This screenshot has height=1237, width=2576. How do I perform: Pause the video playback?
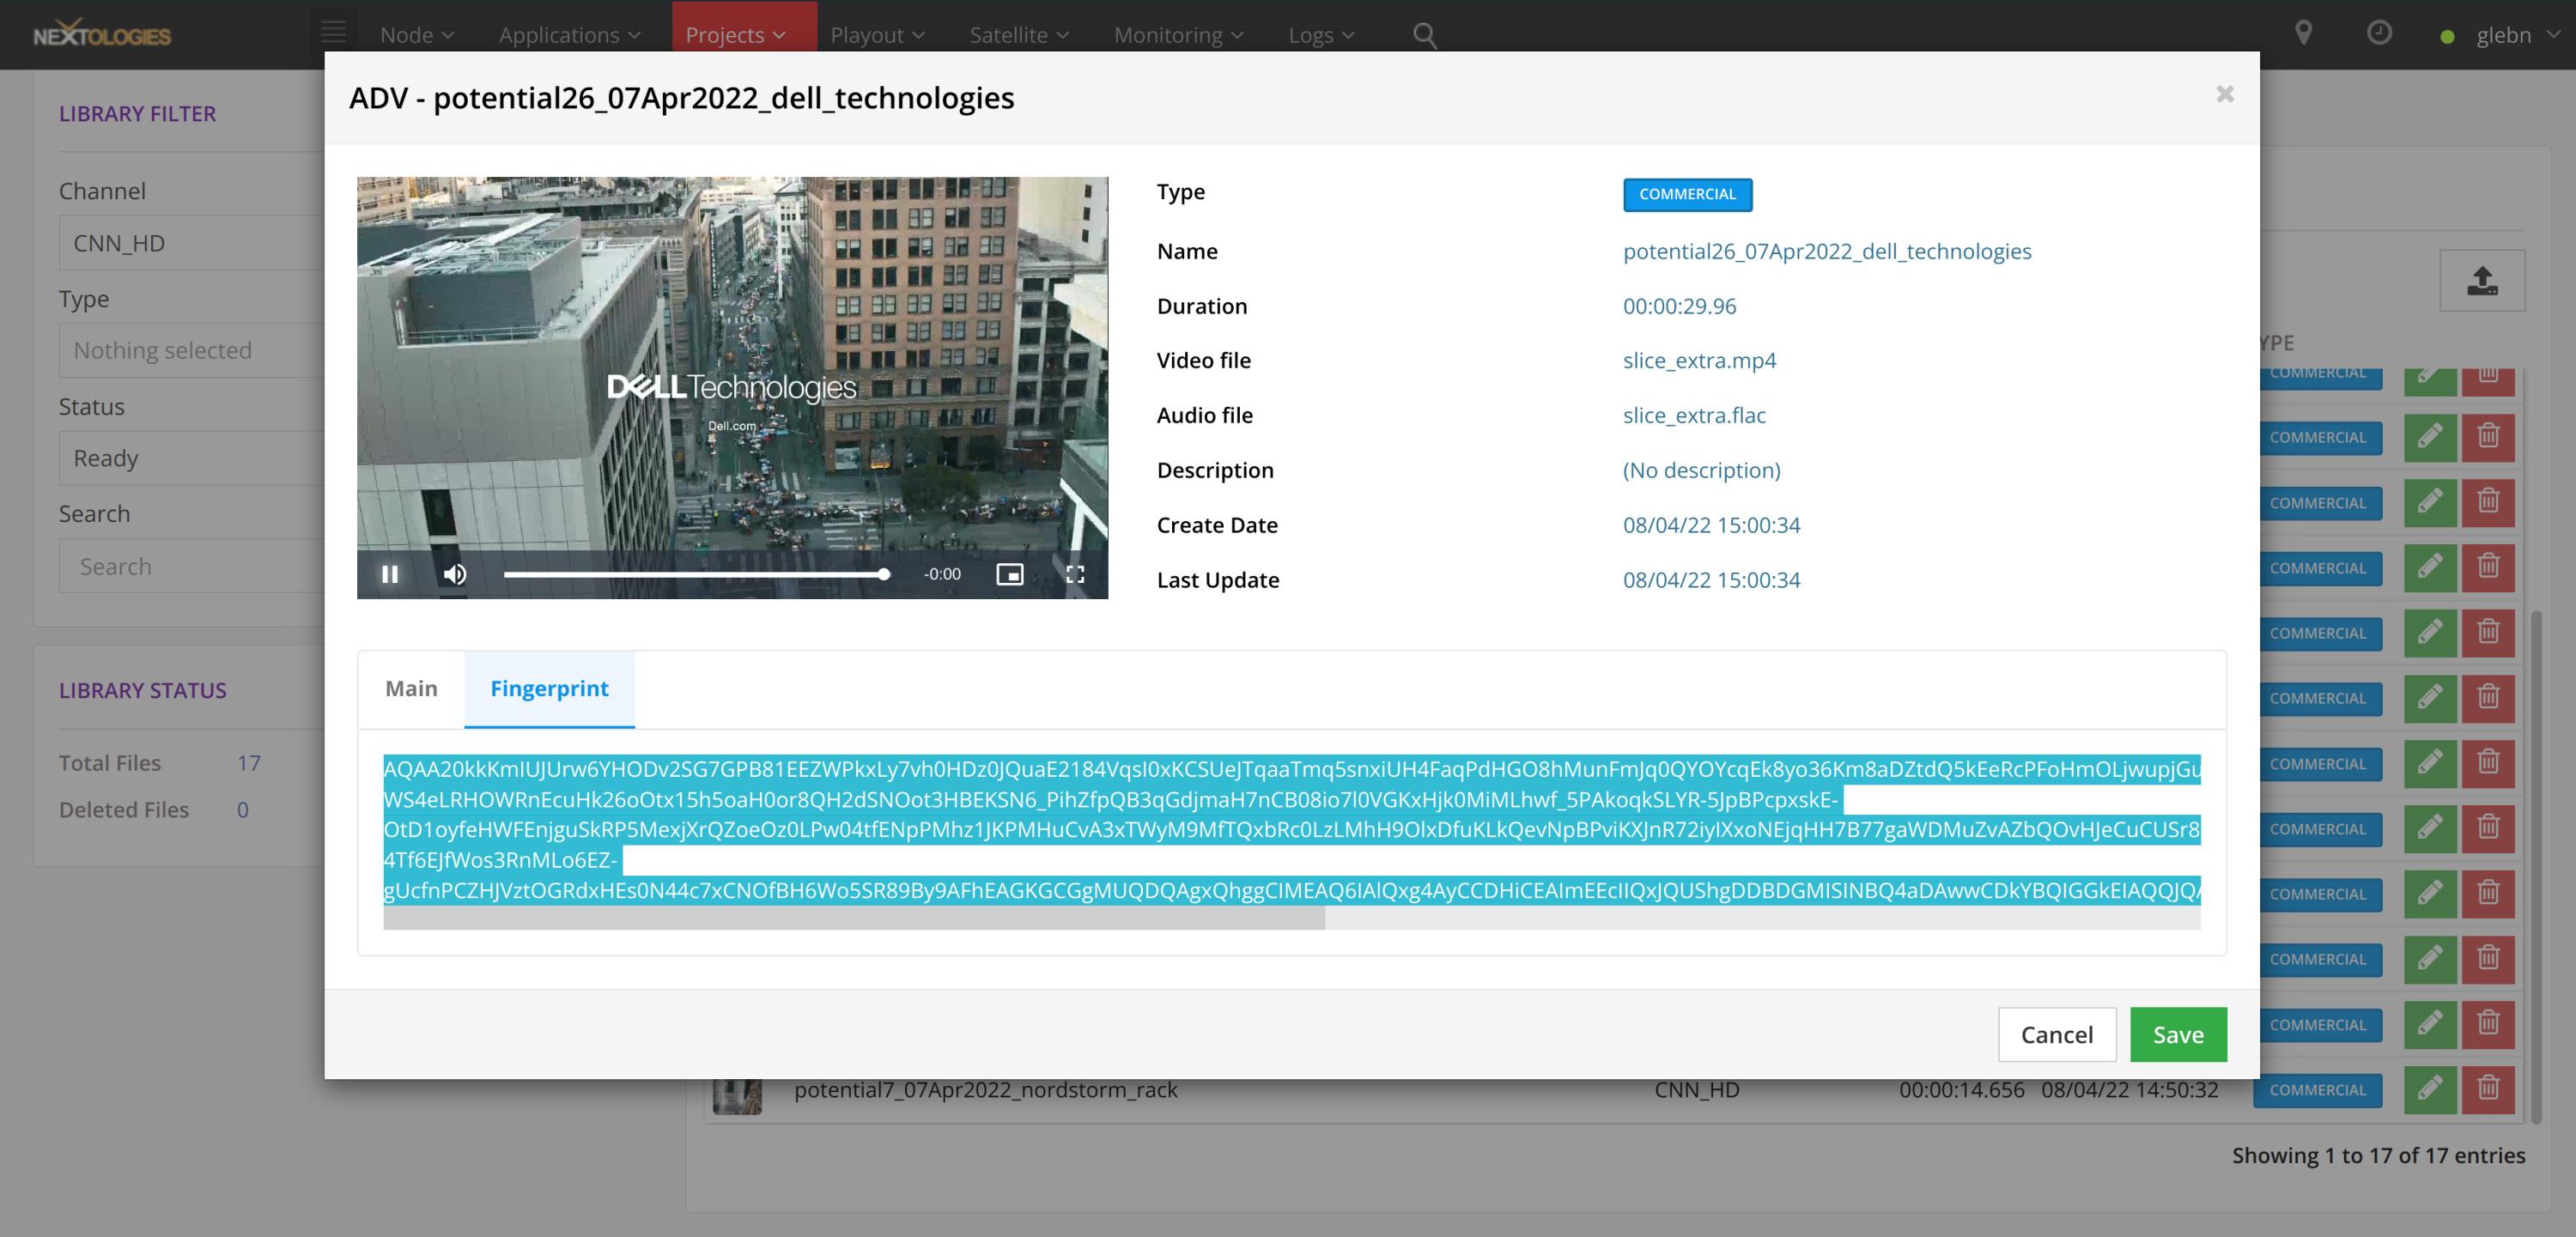(x=390, y=574)
